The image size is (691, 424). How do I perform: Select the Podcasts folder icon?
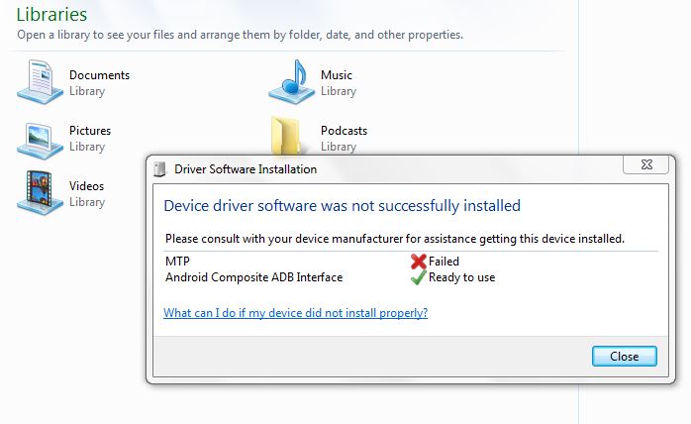tap(287, 135)
